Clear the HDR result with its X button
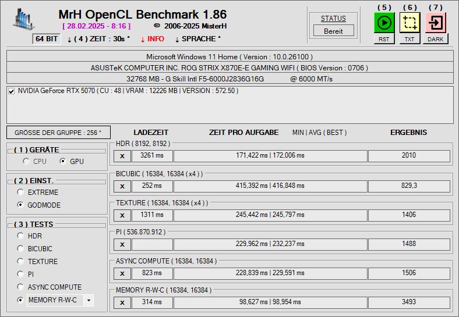Viewport: 459px width, 317px height. tap(122, 156)
